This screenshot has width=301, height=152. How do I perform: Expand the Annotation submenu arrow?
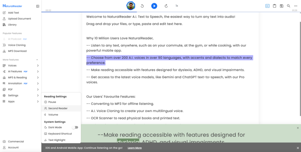click(38, 83)
